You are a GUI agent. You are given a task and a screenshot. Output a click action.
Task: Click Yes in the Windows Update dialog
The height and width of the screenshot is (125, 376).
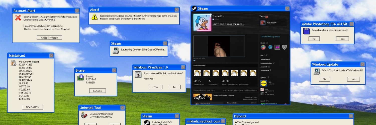point(353,79)
